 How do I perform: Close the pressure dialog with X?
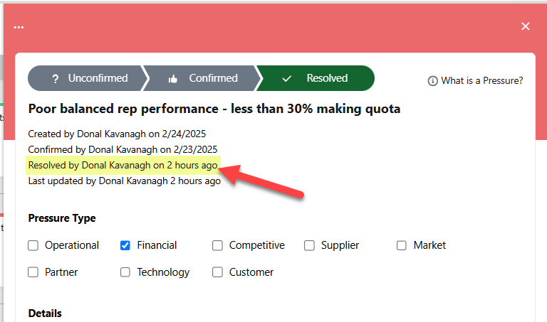click(x=526, y=26)
